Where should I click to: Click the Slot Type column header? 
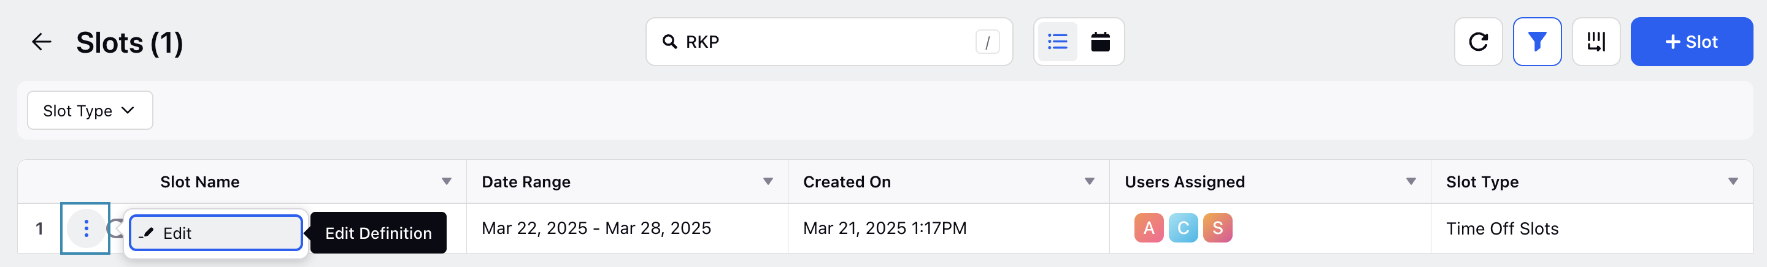(1482, 182)
